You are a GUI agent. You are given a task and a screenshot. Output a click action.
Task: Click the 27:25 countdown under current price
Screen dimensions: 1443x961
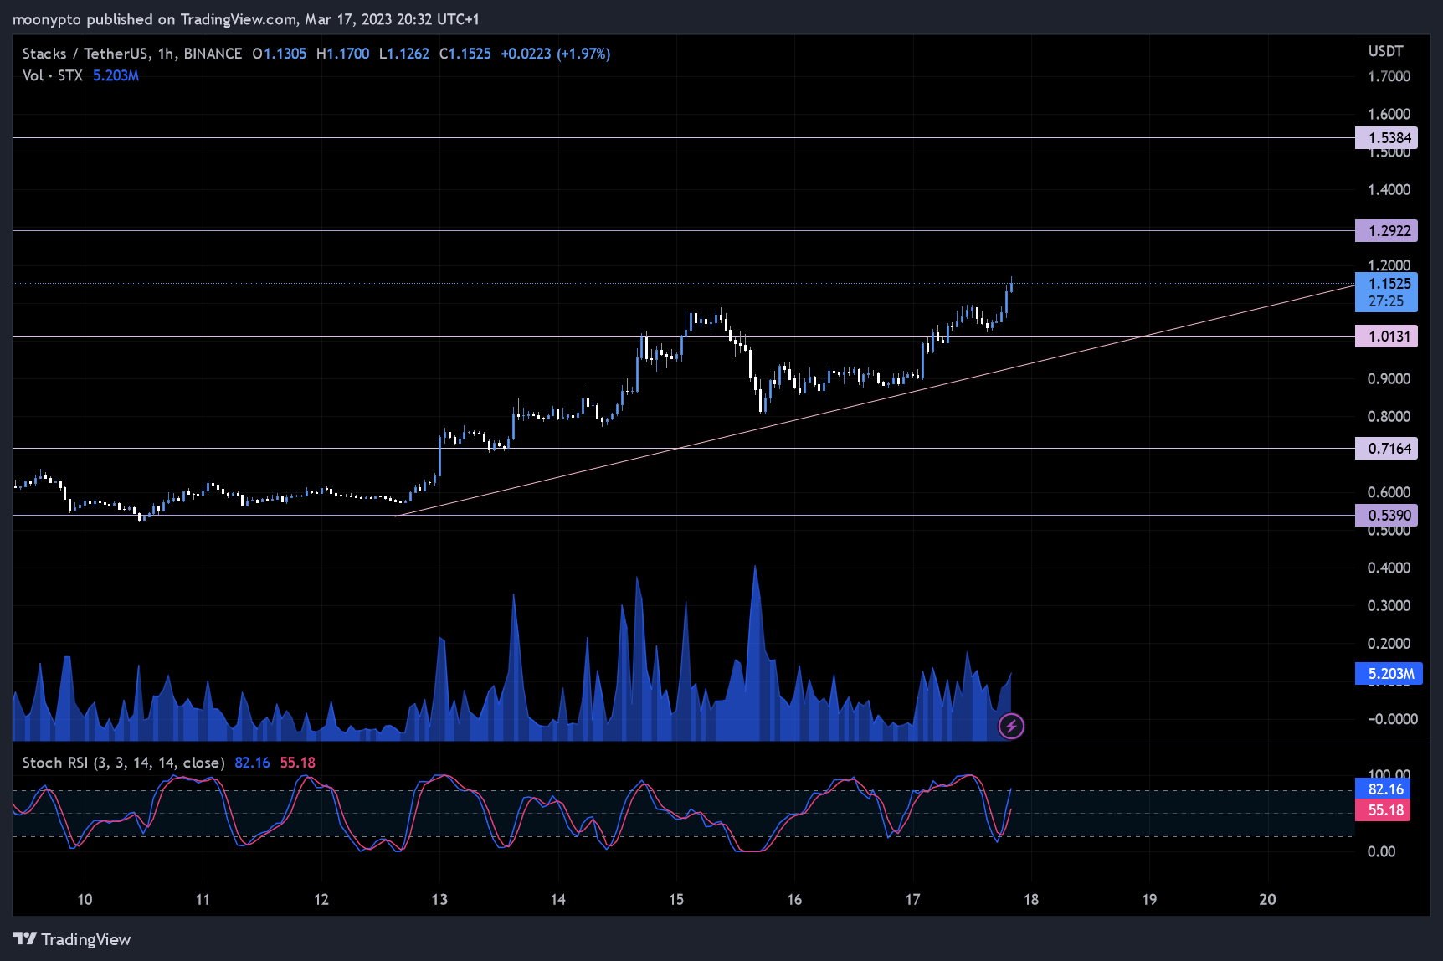click(1386, 301)
